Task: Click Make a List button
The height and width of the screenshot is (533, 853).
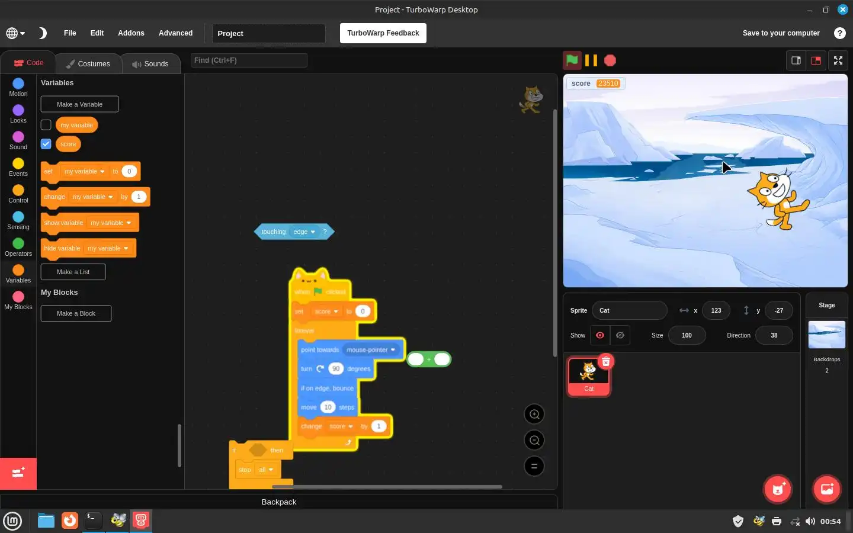Action: pos(73,272)
